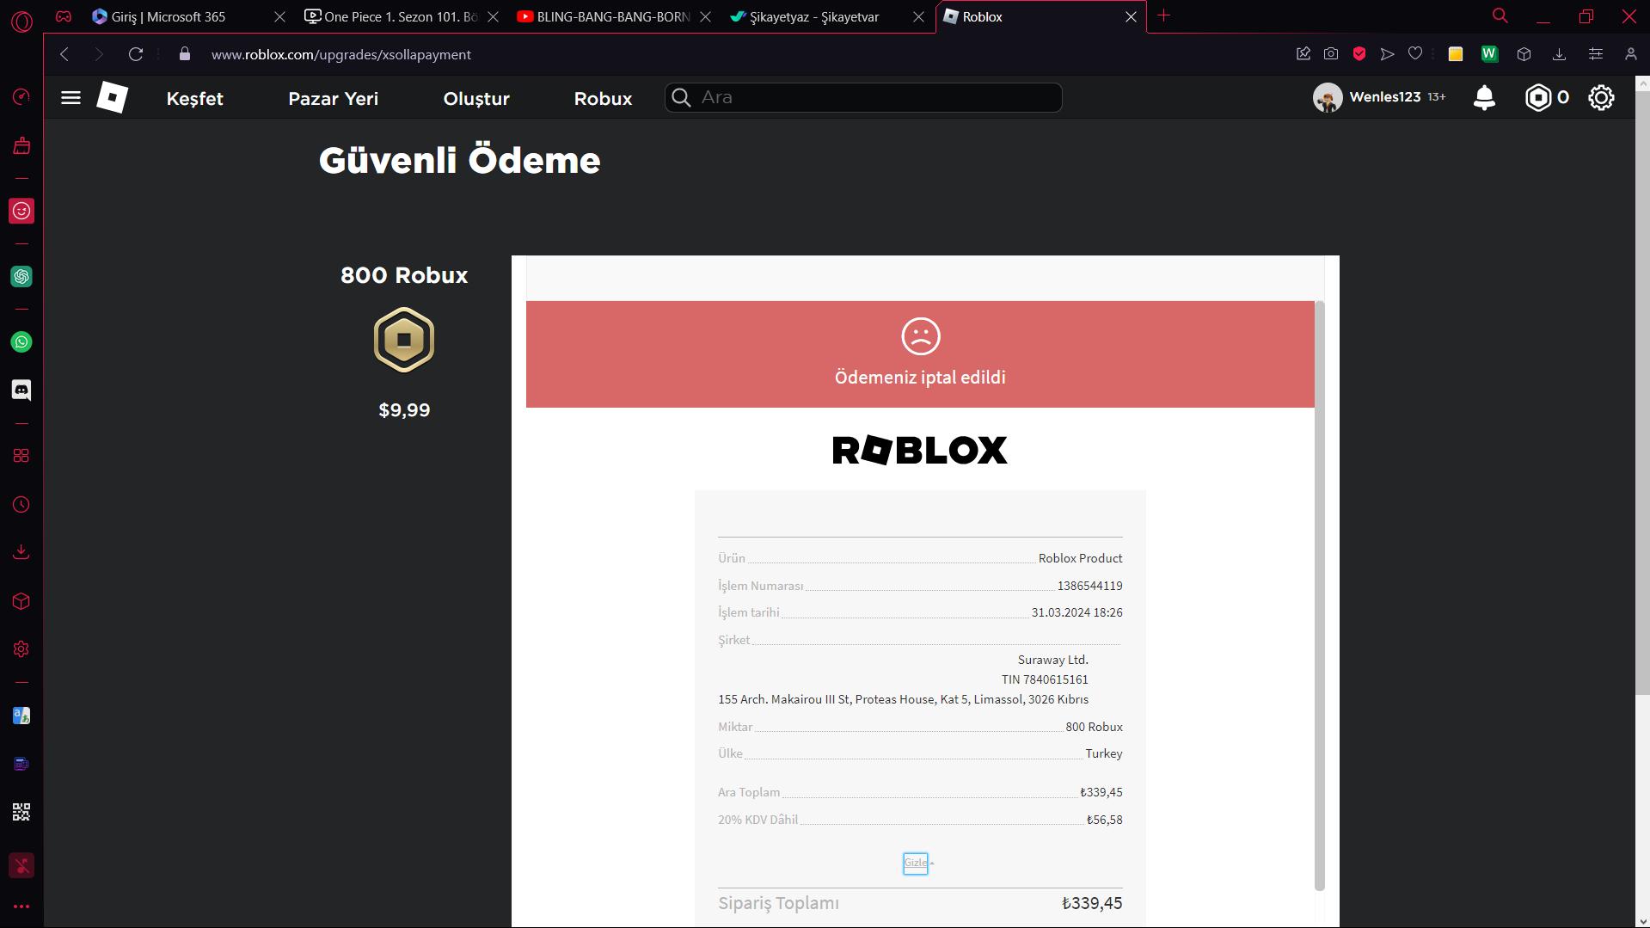Open the sidebar Extensions cube
This screenshot has width=1650, height=928.
[21, 601]
